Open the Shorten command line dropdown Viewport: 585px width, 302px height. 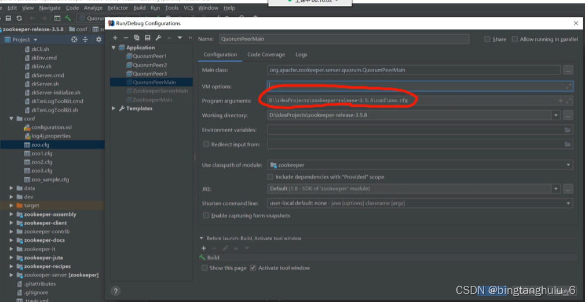(x=568, y=203)
